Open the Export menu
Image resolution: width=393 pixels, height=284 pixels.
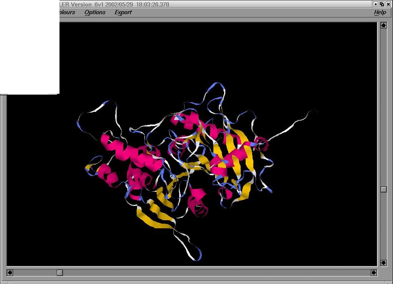click(x=123, y=12)
